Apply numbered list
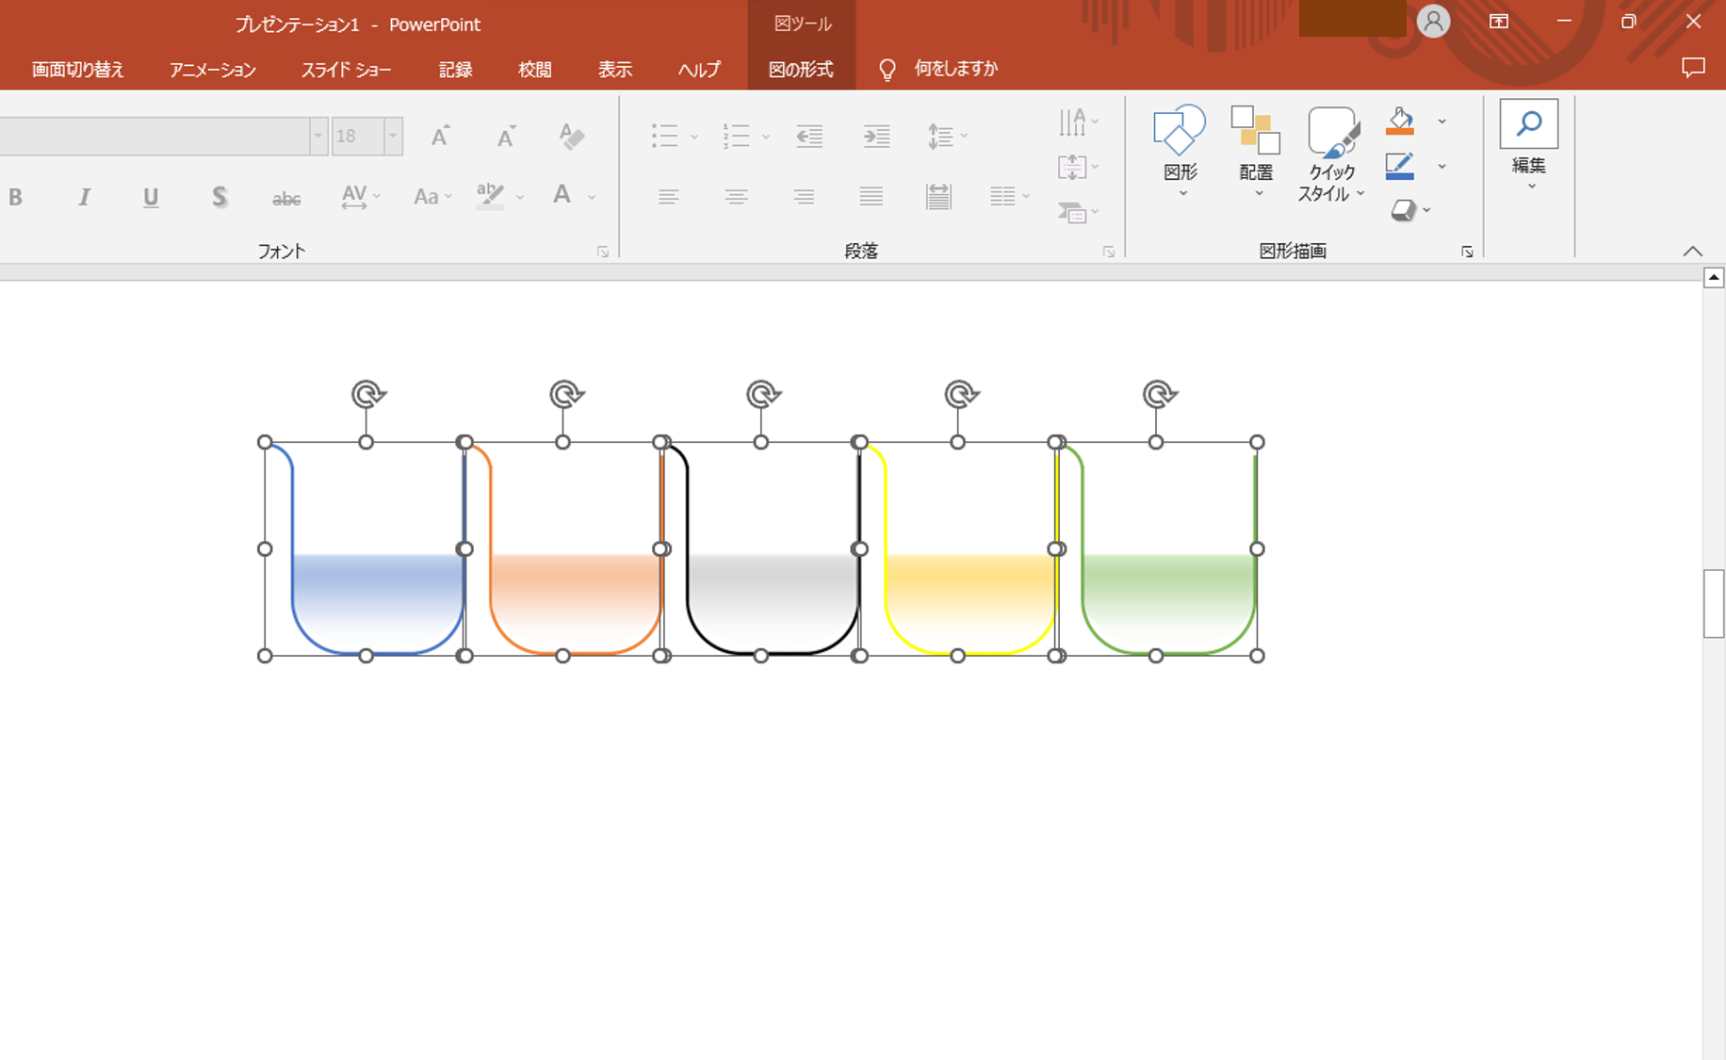This screenshot has height=1060, width=1726. click(737, 136)
